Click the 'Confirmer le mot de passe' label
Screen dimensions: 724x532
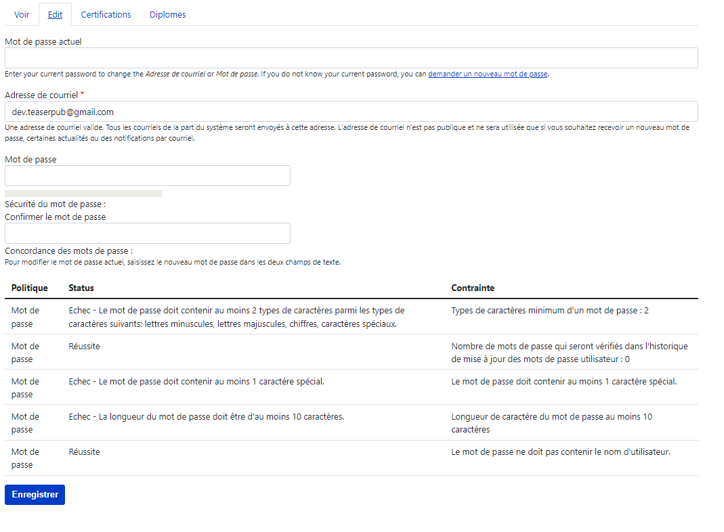coord(56,217)
